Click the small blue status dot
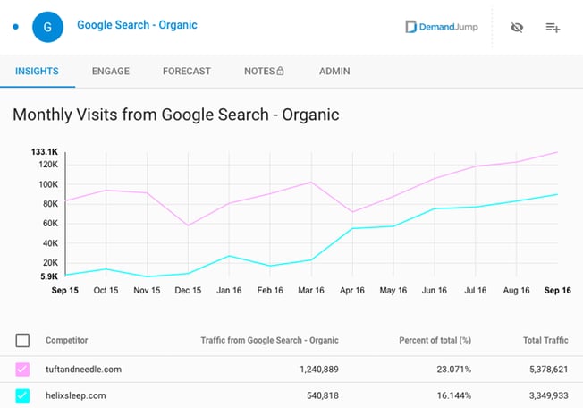This screenshot has height=408, width=583. pyautogui.click(x=15, y=27)
